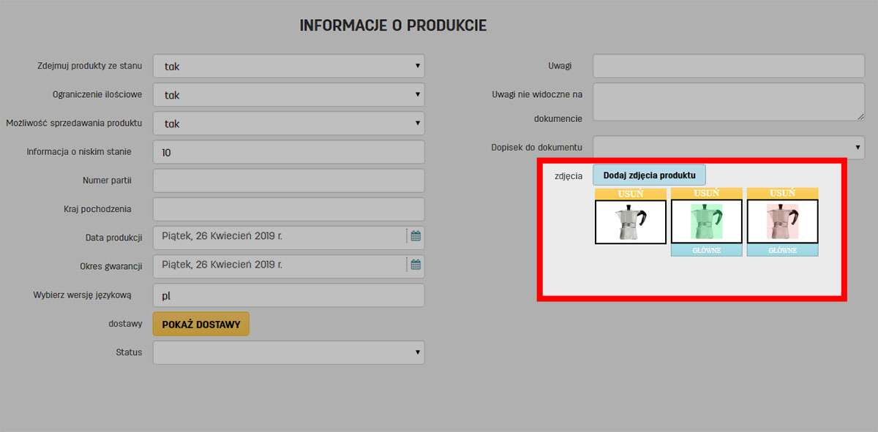878x432 pixels.
Task: Click the 'Numer partii' input field
Action: click(x=288, y=181)
